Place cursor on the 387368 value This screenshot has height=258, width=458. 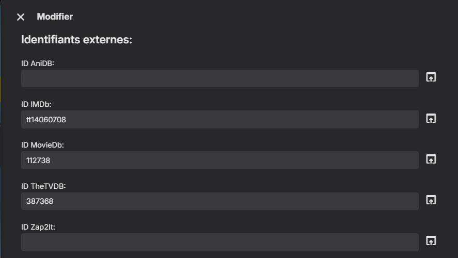tap(40, 201)
